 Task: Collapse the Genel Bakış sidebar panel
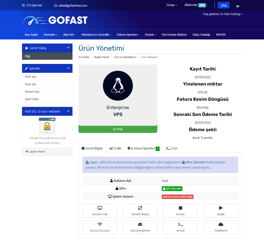pyautogui.click(x=68, y=48)
